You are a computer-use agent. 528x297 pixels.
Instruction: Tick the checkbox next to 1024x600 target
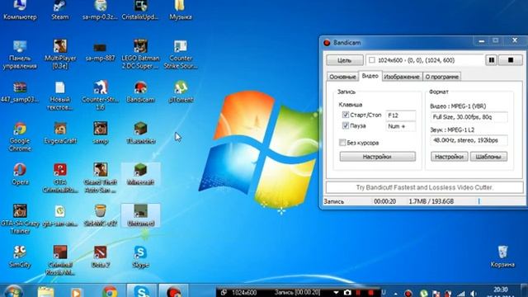coord(372,60)
